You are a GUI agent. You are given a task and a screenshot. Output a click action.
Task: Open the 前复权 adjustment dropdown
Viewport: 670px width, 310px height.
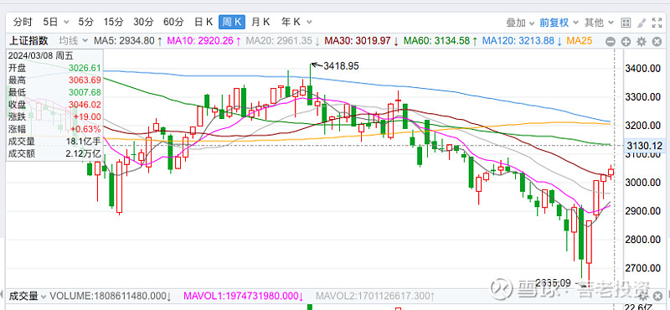point(559,23)
